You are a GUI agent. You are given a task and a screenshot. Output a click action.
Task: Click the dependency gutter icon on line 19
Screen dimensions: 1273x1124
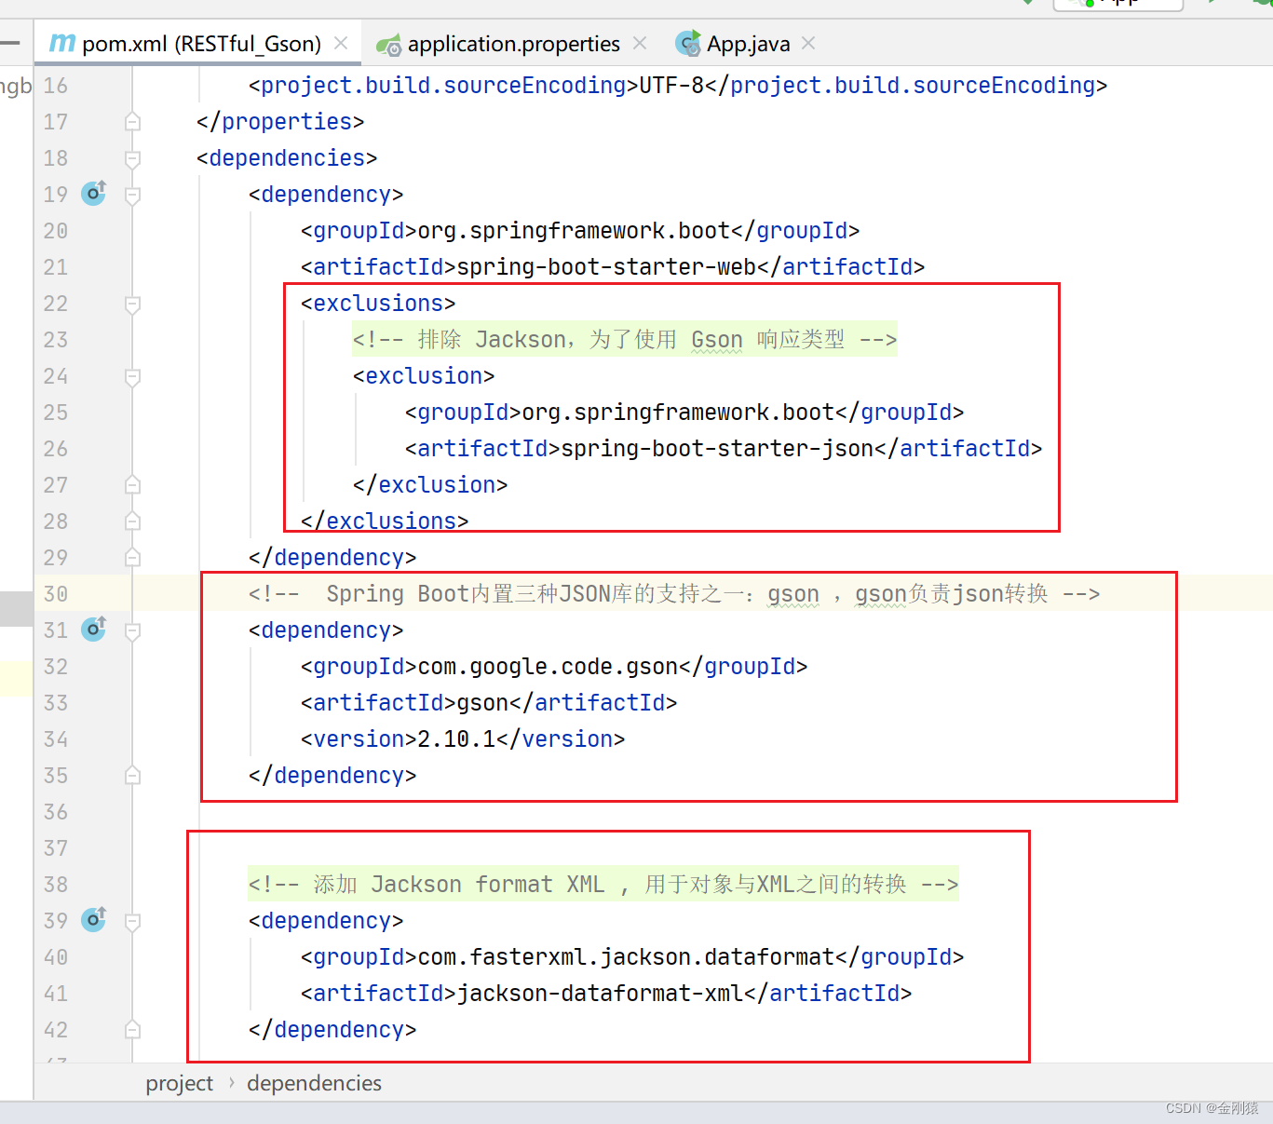94,193
